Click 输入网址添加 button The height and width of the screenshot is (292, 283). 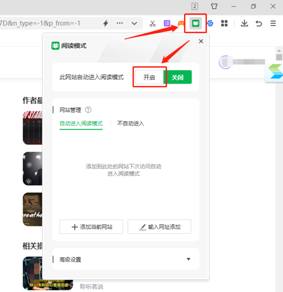click(159, 226)
